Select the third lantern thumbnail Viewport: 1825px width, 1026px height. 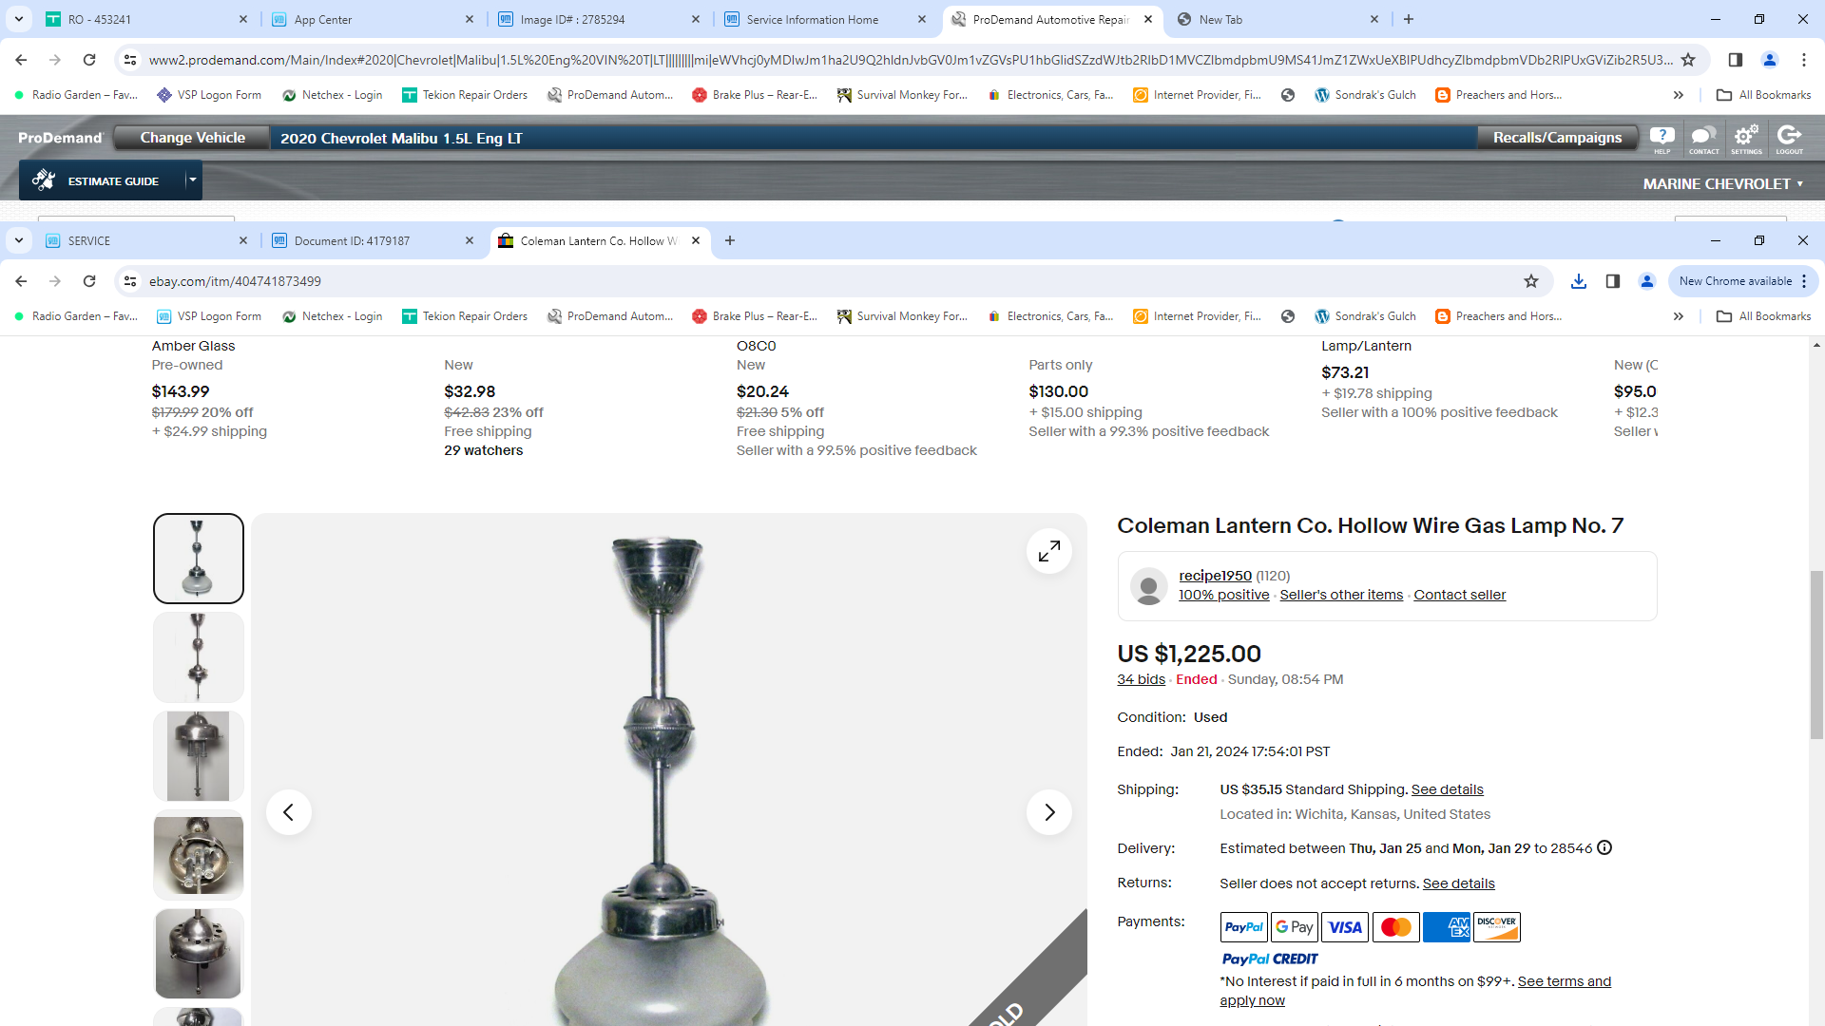pyautogui.click(x=198, y=756)
